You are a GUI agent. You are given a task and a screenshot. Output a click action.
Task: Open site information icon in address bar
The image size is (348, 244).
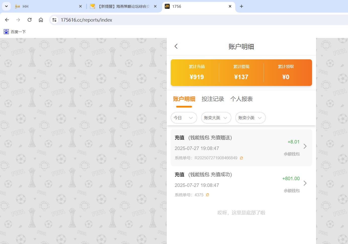coord(54,20)
